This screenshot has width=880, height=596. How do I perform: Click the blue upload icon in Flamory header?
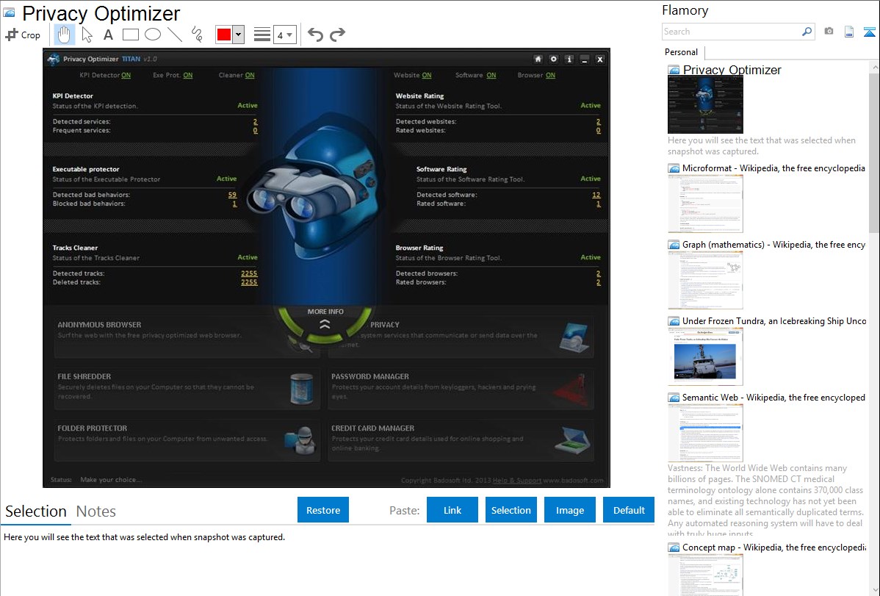[869, 32]
